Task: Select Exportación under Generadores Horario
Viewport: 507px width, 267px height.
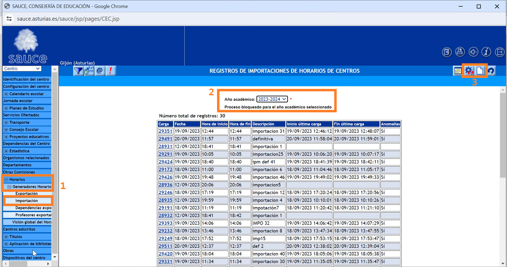Action: tap(27, 194)
